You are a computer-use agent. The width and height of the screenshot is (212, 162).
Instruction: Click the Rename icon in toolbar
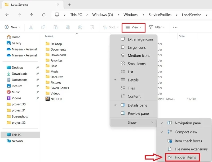coord(68,27)
